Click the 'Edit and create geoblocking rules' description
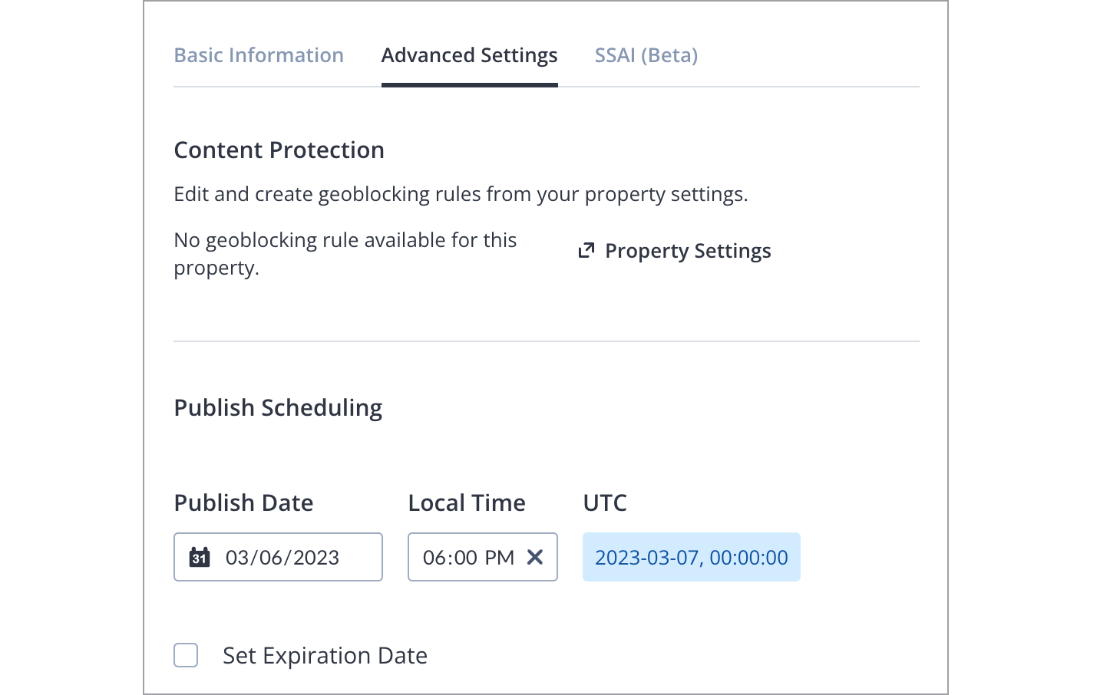Screen dimensions: 1110x695 pos(461,194)
